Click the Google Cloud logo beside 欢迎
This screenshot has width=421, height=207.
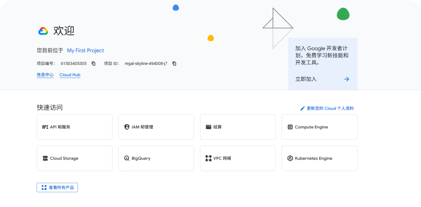pos(43,31)
